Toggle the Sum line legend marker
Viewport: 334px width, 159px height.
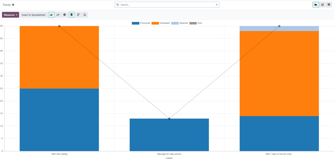click(x=193, y=23)
